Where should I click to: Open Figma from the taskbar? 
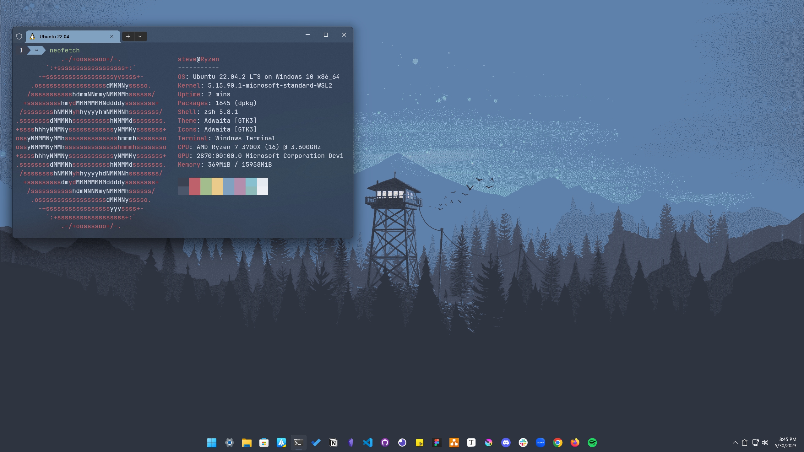437,443
